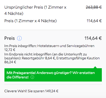Click Hotelsteuern und Servicegebühren link
The width and height of the screenshot is (106, 98).
(x=66, y=46)
